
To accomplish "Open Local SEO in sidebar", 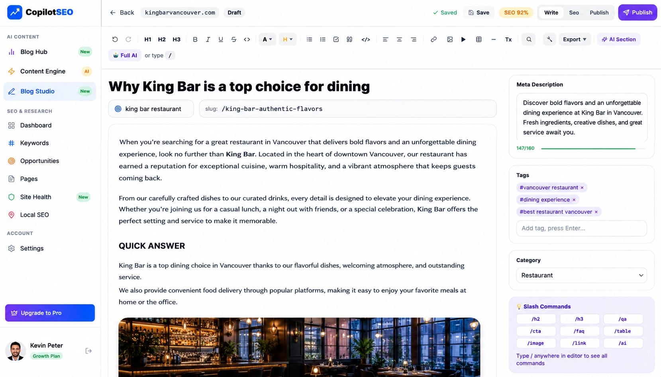I will pos(50,215).
